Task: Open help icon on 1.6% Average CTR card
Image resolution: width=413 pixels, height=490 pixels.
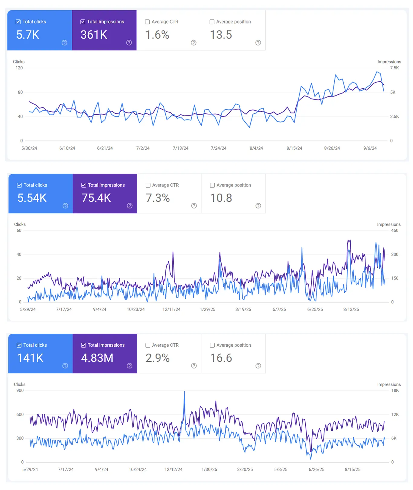Action: (x=193, y=43)
